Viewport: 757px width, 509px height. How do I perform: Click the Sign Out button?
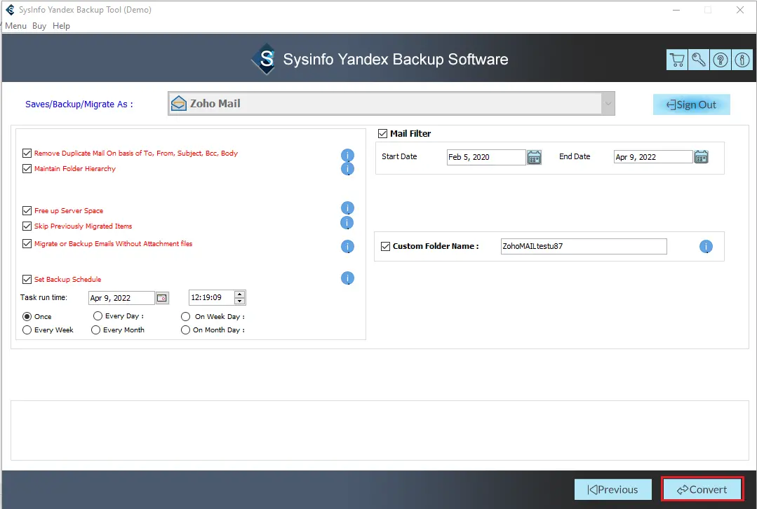[x=691, y=104]
